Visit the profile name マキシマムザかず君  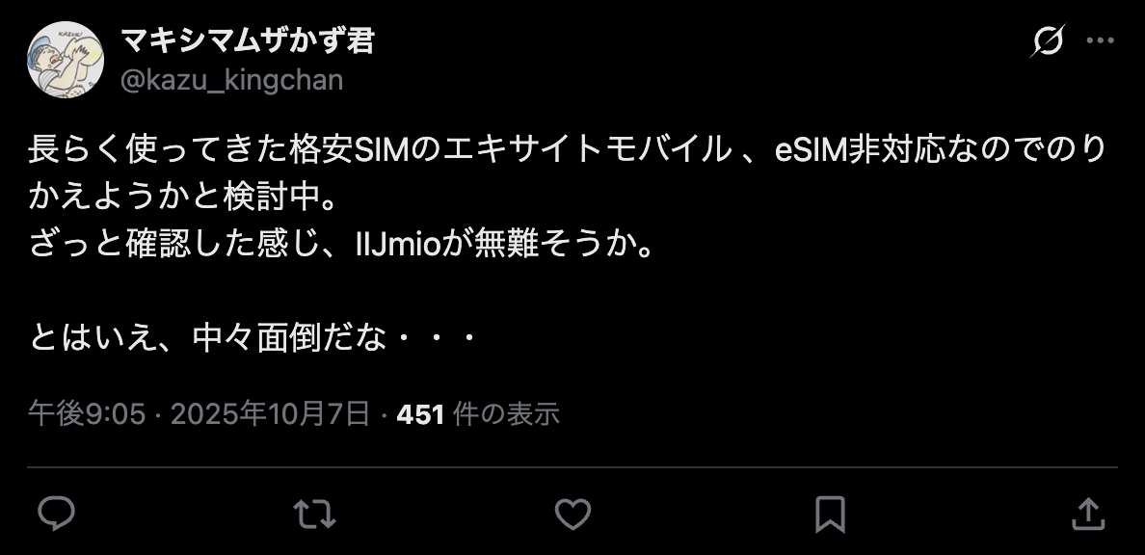(x=248, y=40)
